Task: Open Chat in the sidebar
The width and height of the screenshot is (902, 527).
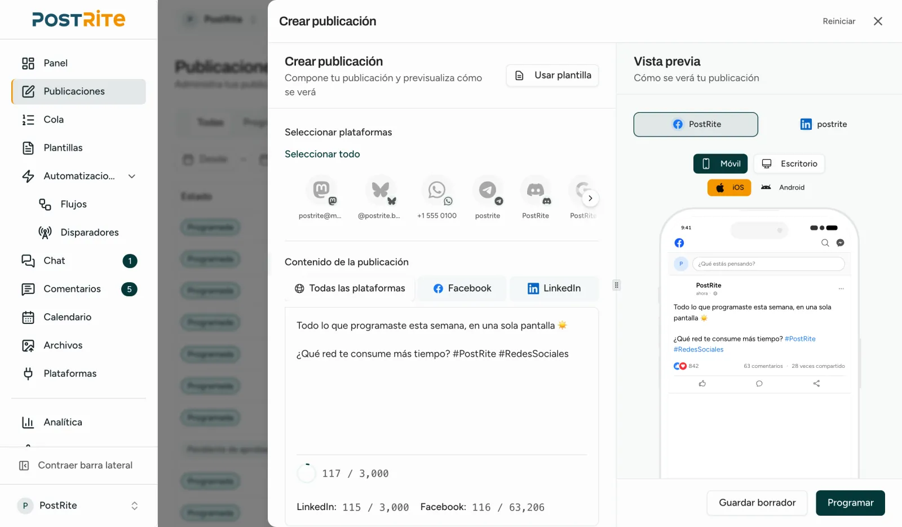Action: click(x=78, y=261)
